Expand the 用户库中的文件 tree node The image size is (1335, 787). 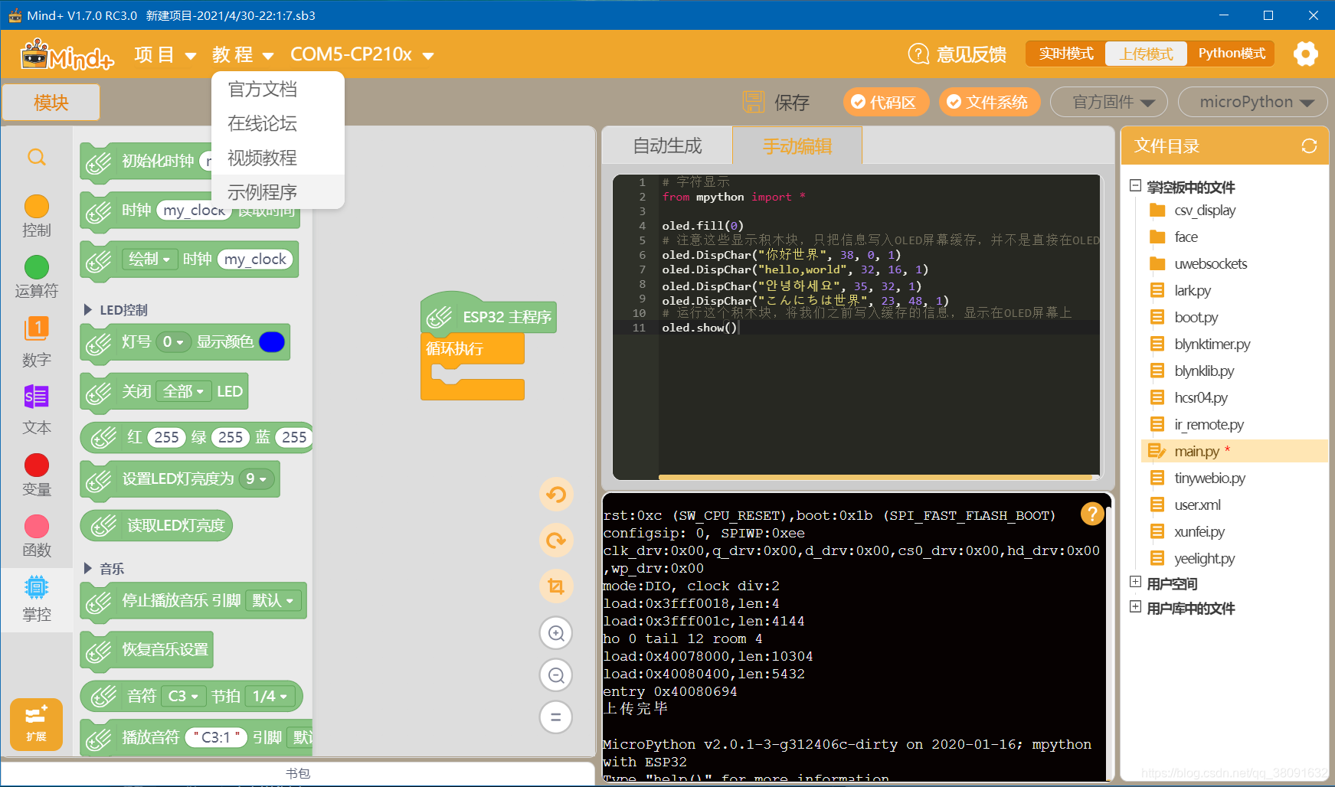[x=1136, y=607]
